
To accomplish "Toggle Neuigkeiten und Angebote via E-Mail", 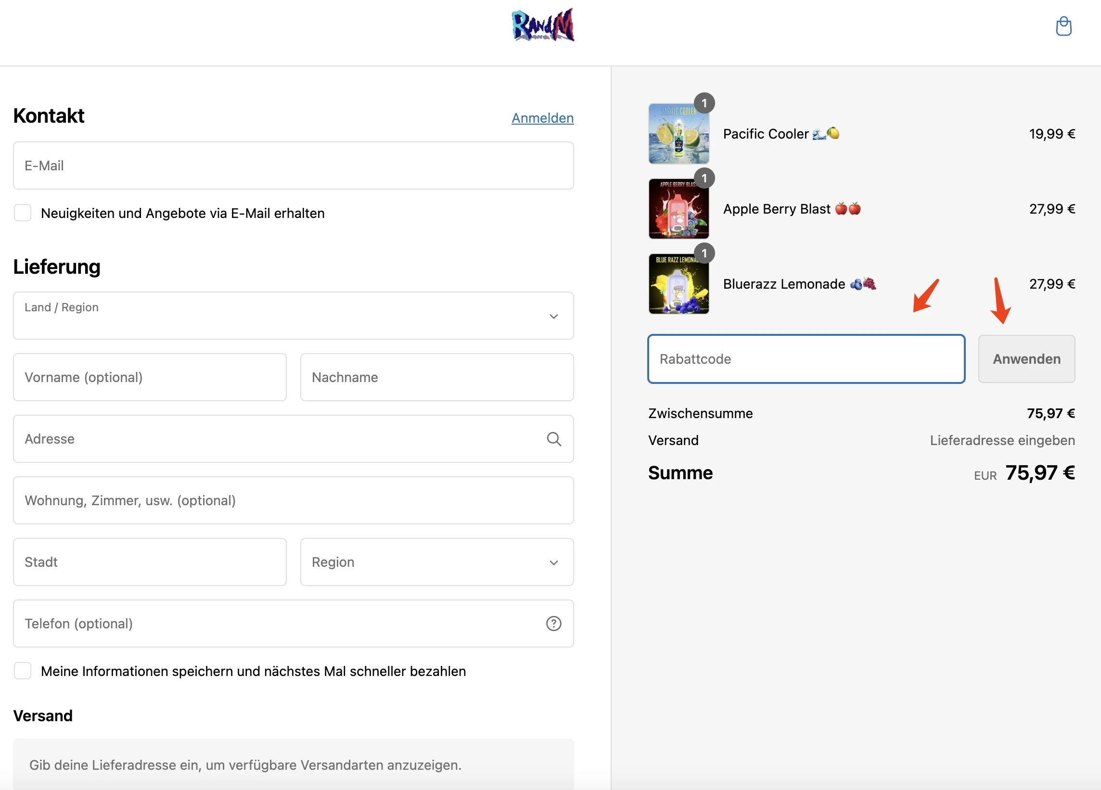I will coord(24,213).
